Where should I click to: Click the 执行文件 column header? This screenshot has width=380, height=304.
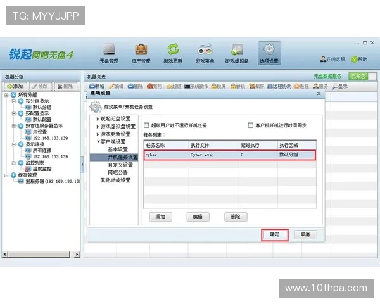click(x=214, y=145)
